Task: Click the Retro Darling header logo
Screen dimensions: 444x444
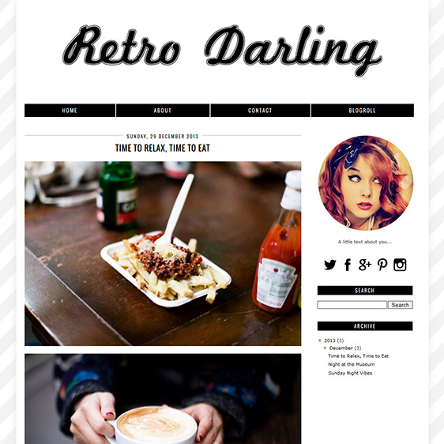Action: [x=222, y=50]
